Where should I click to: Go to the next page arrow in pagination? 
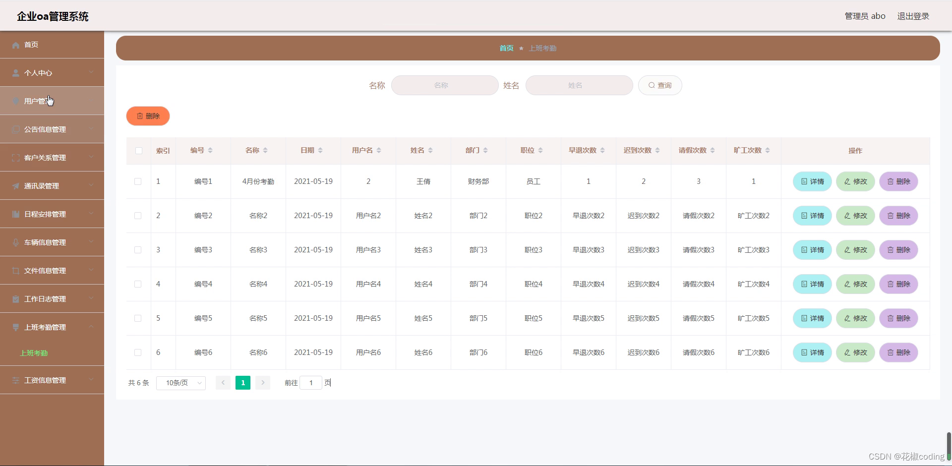(263, 383)
